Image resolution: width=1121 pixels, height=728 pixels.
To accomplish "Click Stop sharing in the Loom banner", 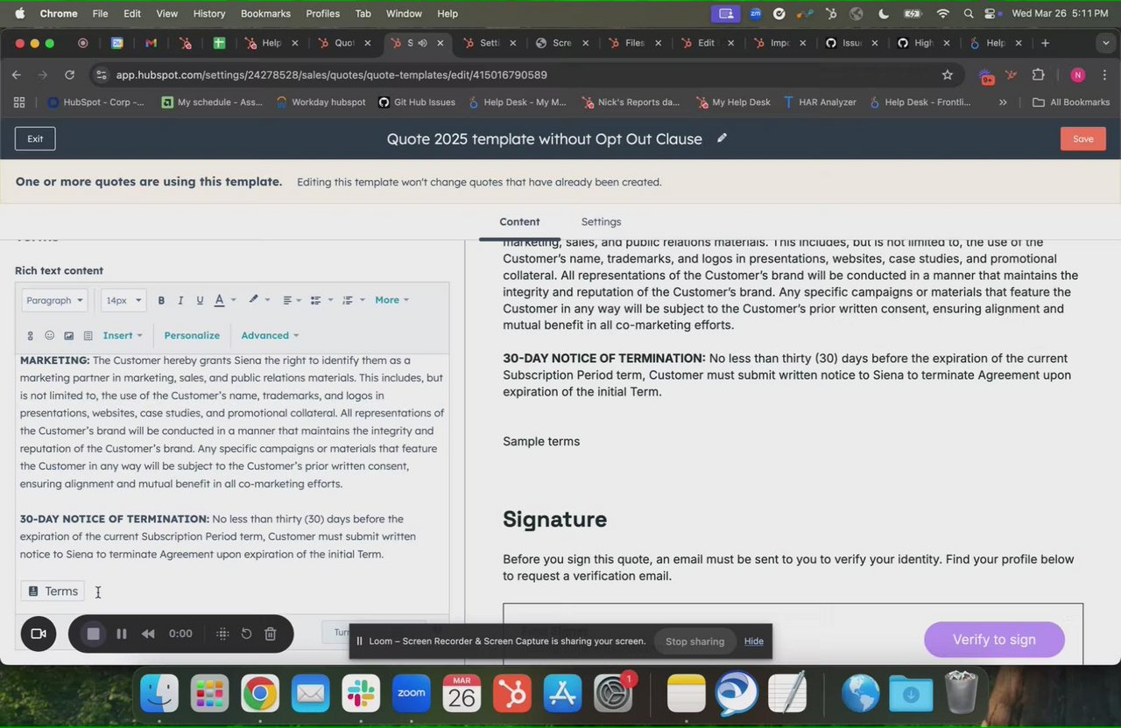I will 694,641.
